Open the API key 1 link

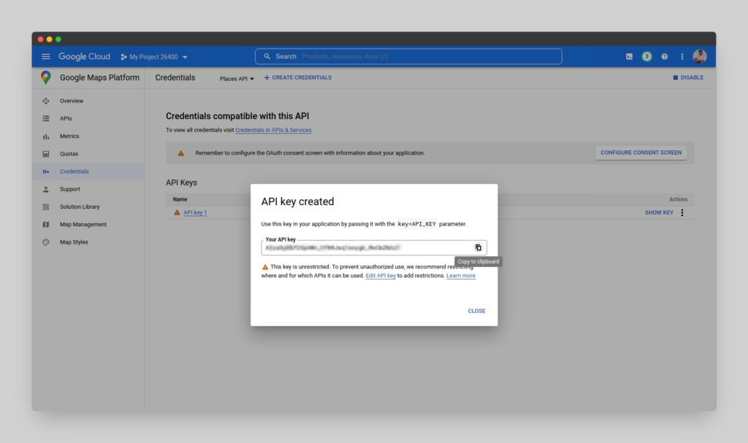click(195, 212)
